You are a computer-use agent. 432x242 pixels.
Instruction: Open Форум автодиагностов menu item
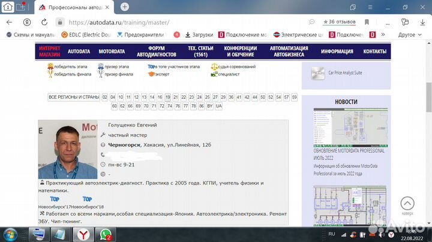point(157,52)
